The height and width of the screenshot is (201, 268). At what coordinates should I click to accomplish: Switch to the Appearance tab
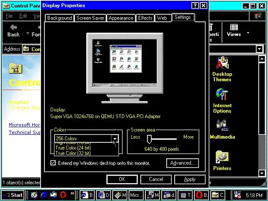pos(121,18)
